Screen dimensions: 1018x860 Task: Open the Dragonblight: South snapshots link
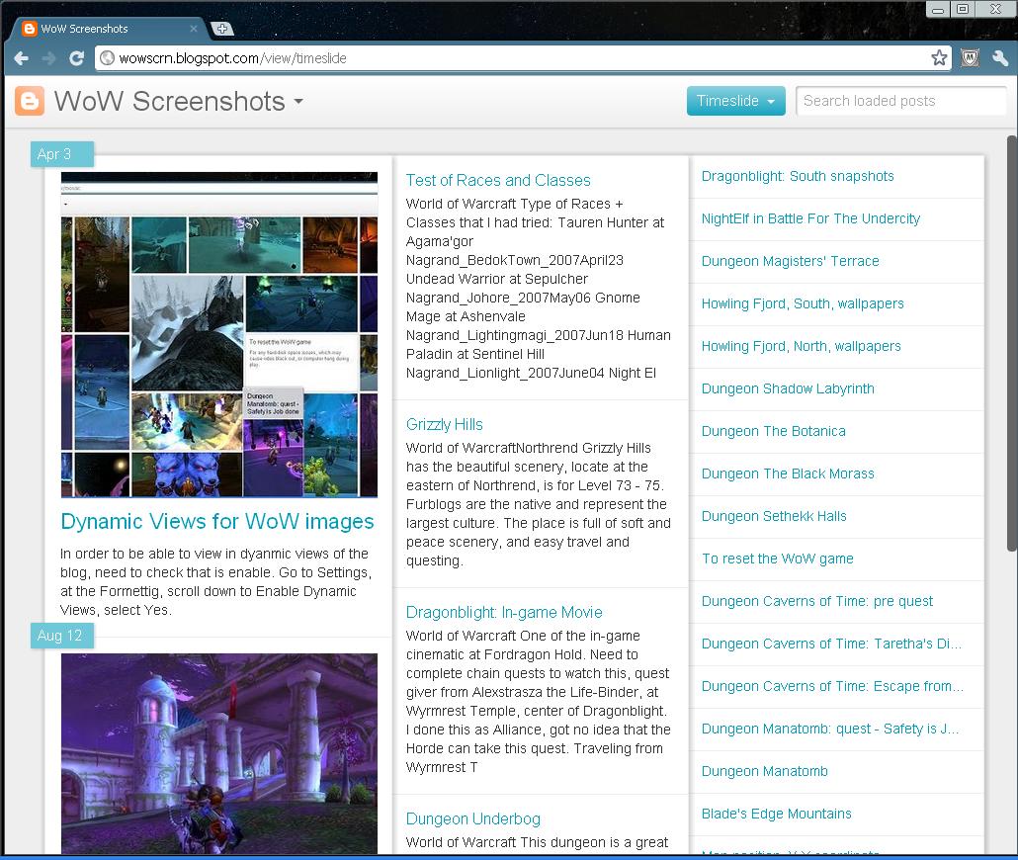click(x=798, y=175)
